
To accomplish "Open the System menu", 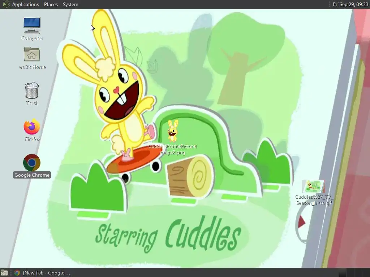I will (x=70, y=4).
